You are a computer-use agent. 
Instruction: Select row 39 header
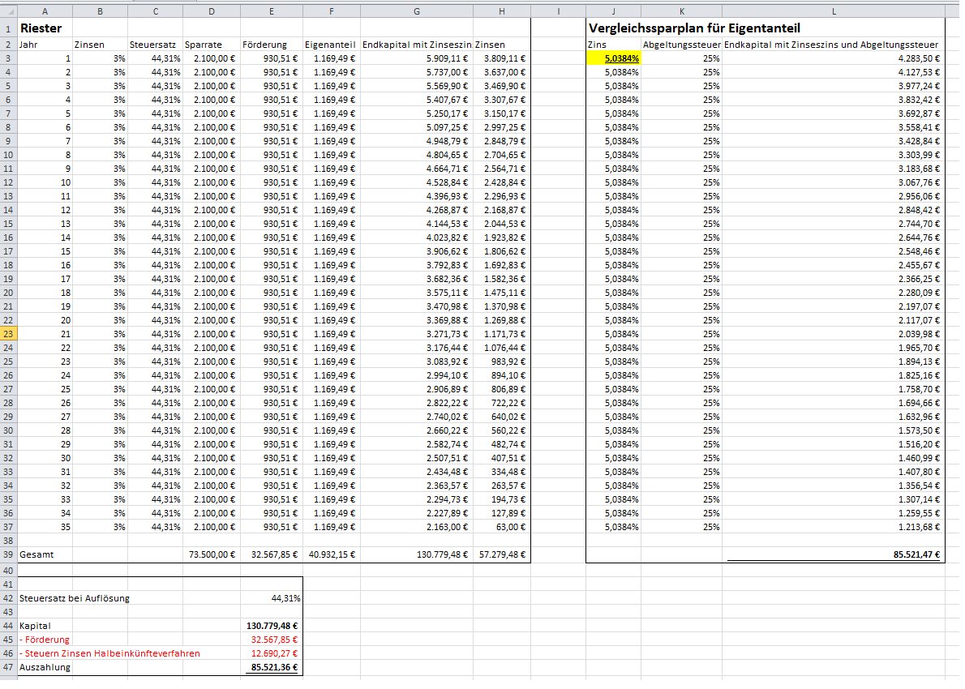coord(8,554)
